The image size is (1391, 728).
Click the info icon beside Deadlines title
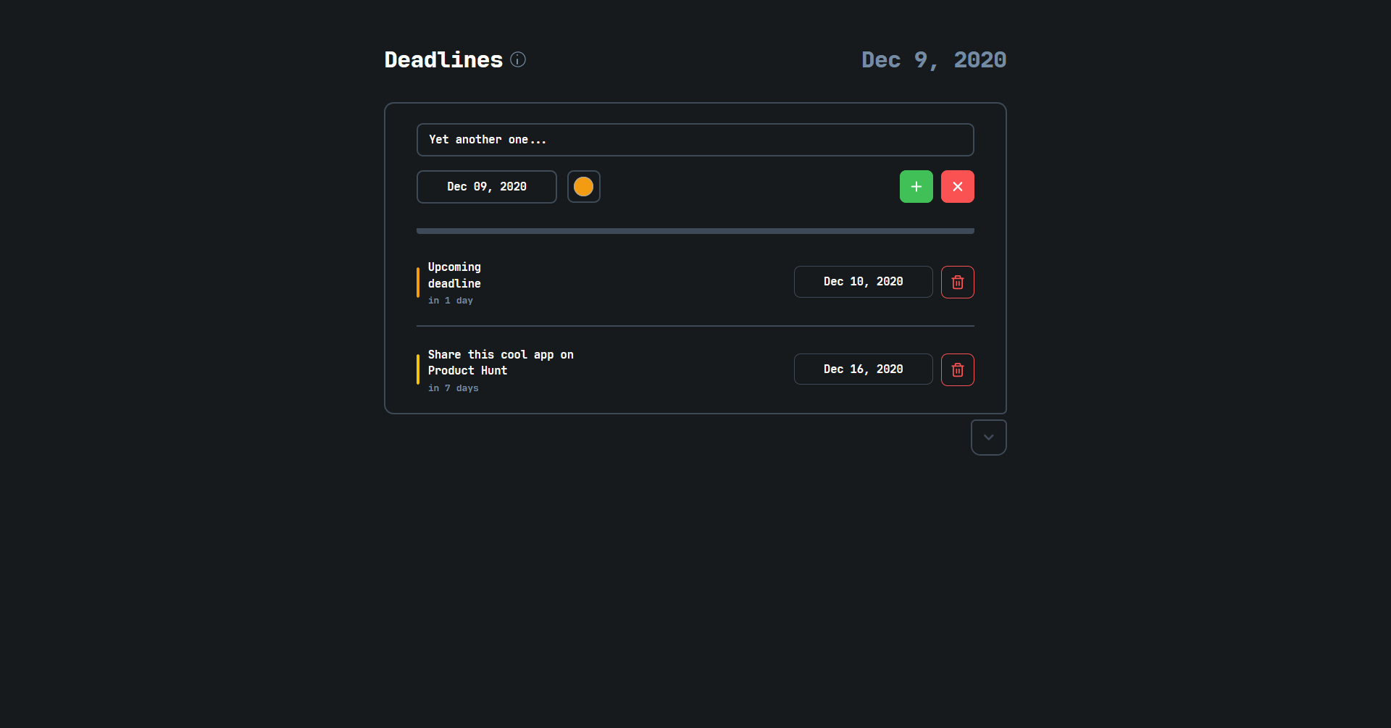pos(518,59)
